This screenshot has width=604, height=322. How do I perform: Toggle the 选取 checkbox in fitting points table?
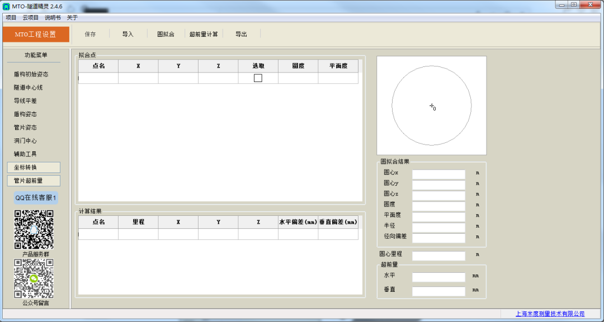click(x=258, y=78)
